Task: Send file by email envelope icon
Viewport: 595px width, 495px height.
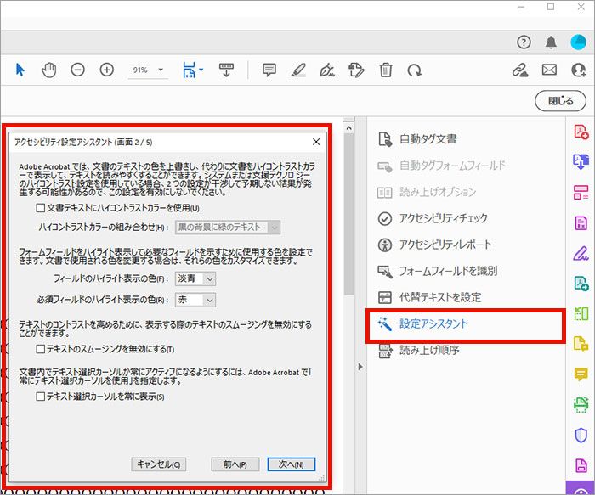Action: pyautogui.click(x=549, y=70)
